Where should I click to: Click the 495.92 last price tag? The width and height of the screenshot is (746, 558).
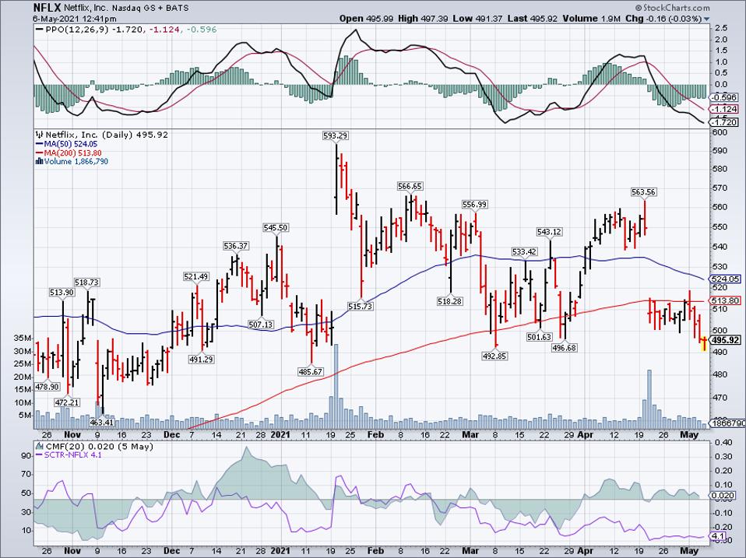pos(725,340)
